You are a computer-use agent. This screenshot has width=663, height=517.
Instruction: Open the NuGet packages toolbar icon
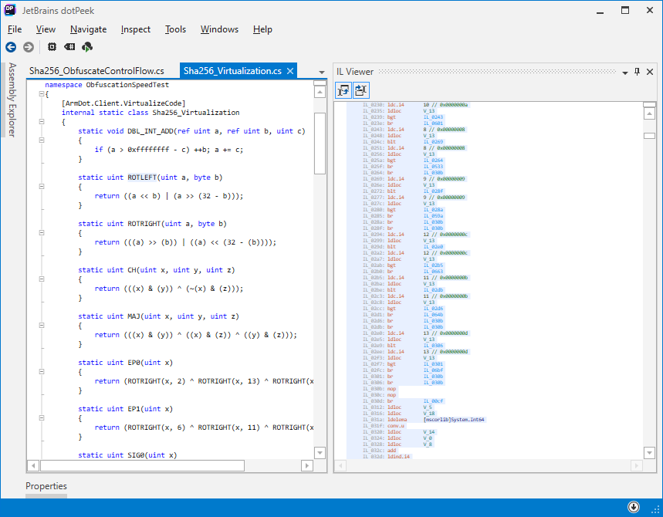87,47
